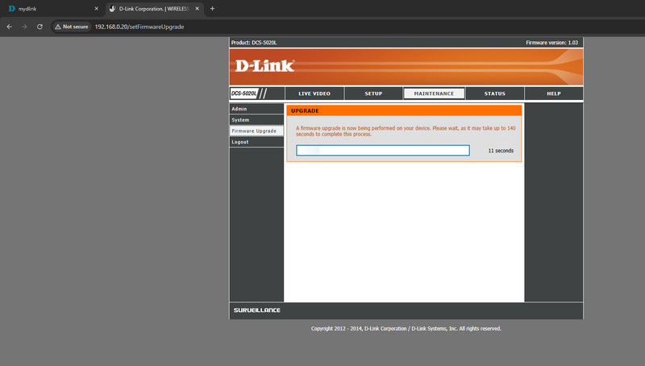The width and height of the screenshot is (645, 366).
Task: Open the STATUS tab
Action: point(494,94)
